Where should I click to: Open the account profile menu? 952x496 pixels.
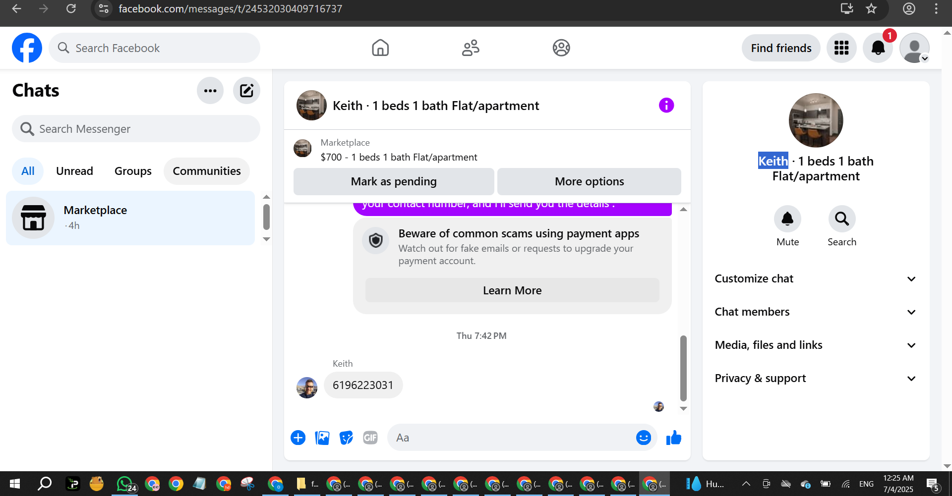(914, 48)
